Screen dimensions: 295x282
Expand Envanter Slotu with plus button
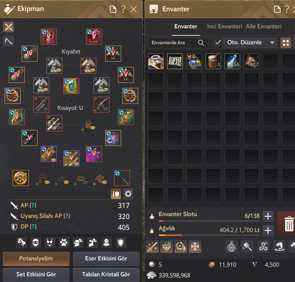[x=268, y=216]
